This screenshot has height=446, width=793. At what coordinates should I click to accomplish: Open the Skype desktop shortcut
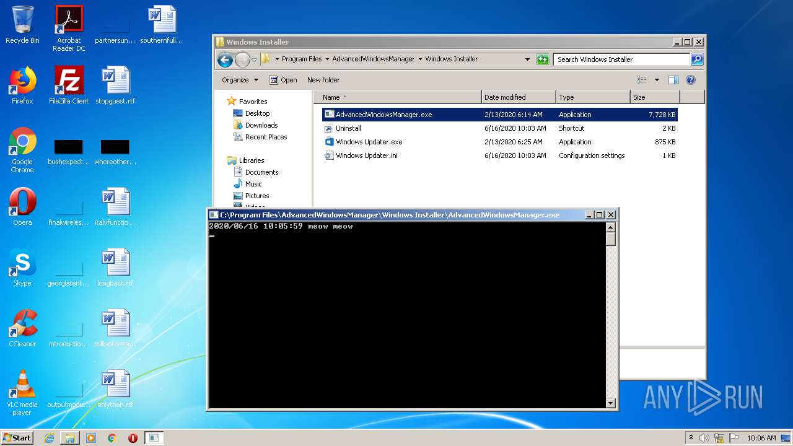click(x=22, y=268)
